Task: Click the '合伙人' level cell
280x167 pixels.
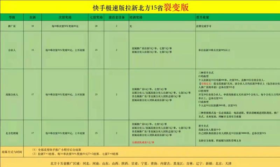Action: 12,50
